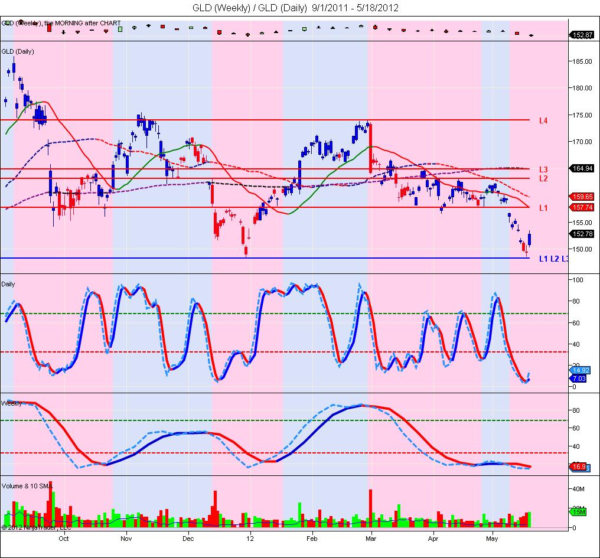The width and height of the screenshot is (600, 558).
Task: Select the 159.65 red price marker
Action: [582, 196]
